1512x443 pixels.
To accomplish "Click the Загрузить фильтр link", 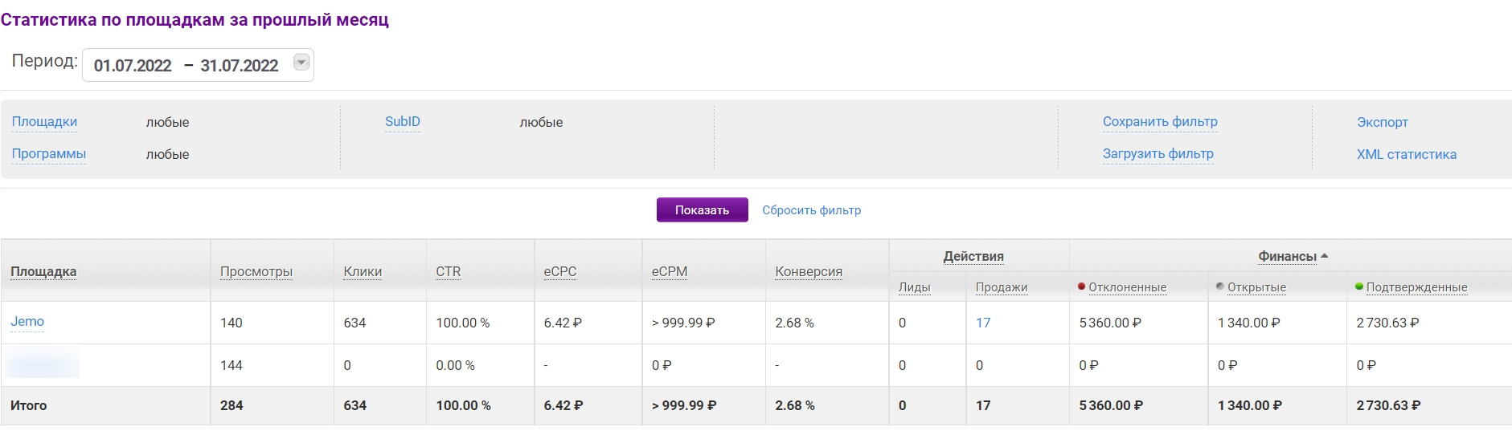I will tap(1158, 154).
